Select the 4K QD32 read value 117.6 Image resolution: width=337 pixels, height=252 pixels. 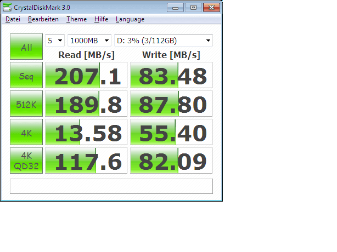[86, 161]
